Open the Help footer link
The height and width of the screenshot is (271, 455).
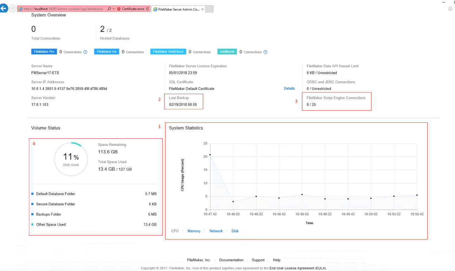click(277, 260)
